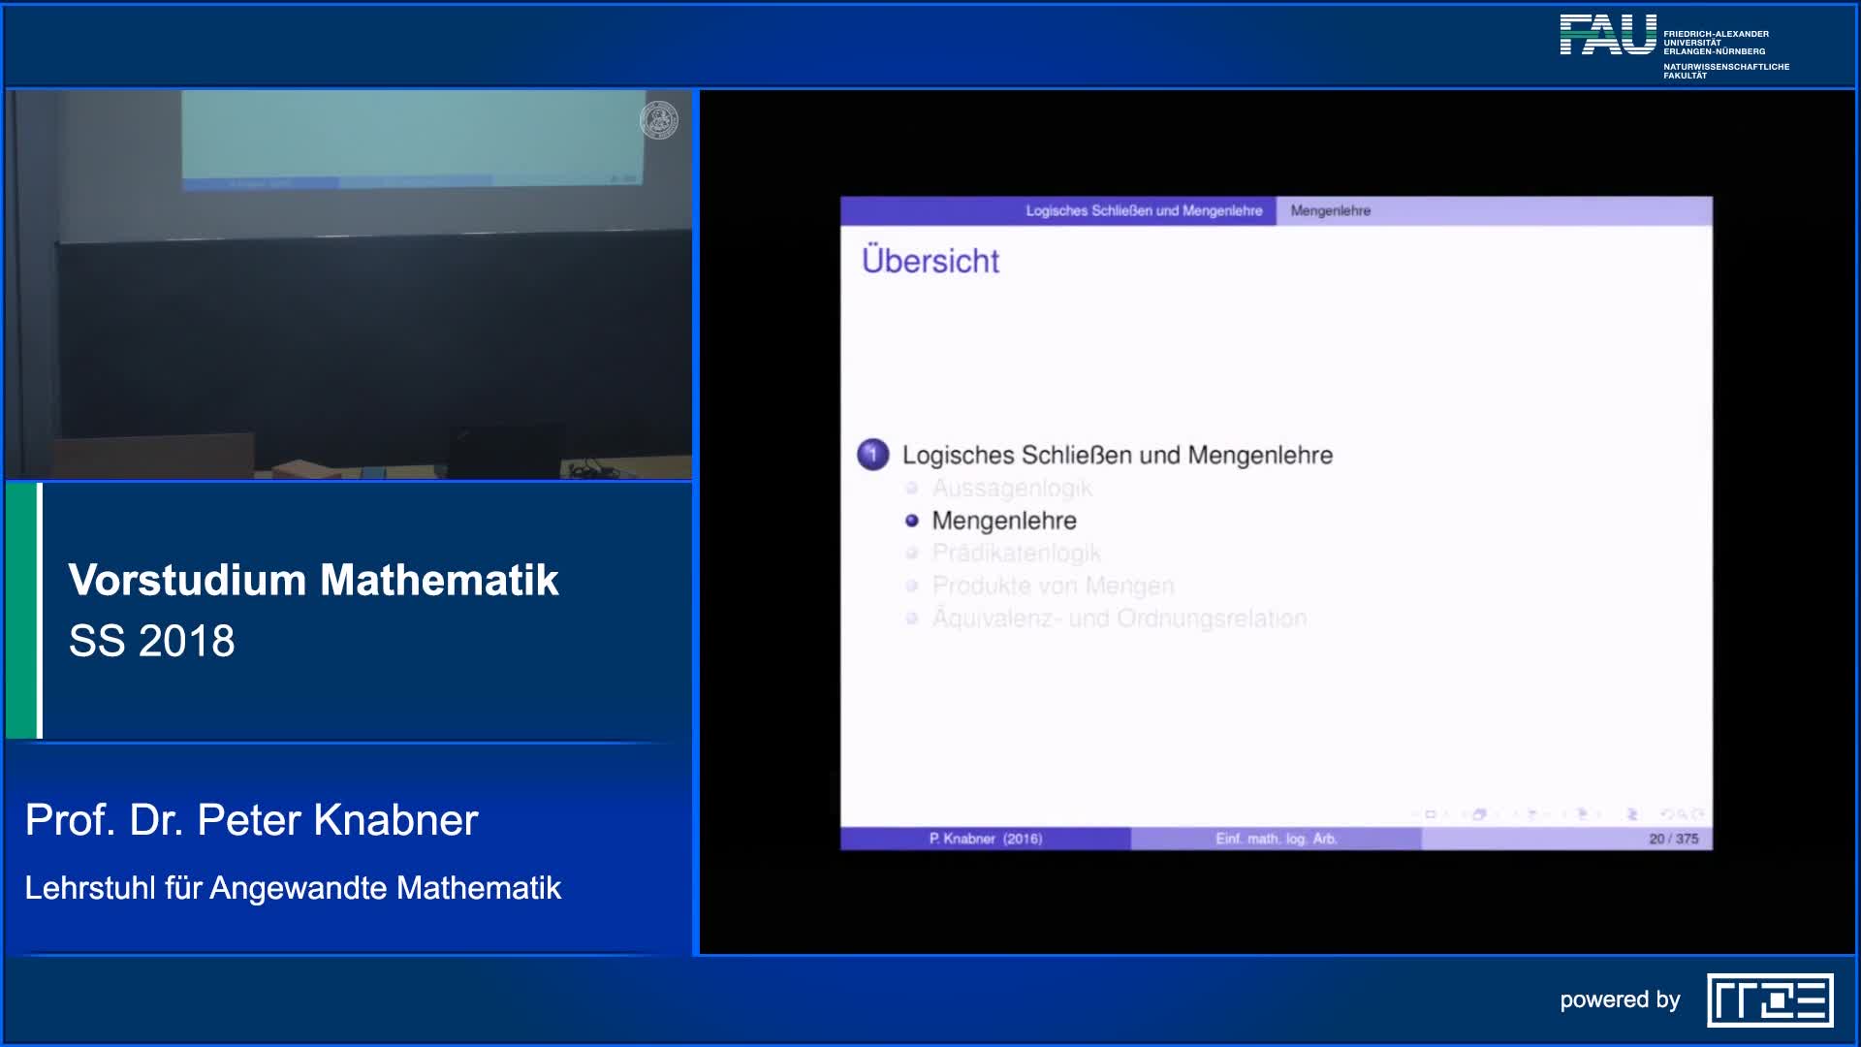The width and height of the screenshot is (1861, 1047).
Task: Click the '20 / 375' page counter
Action: coord(1673,839)
